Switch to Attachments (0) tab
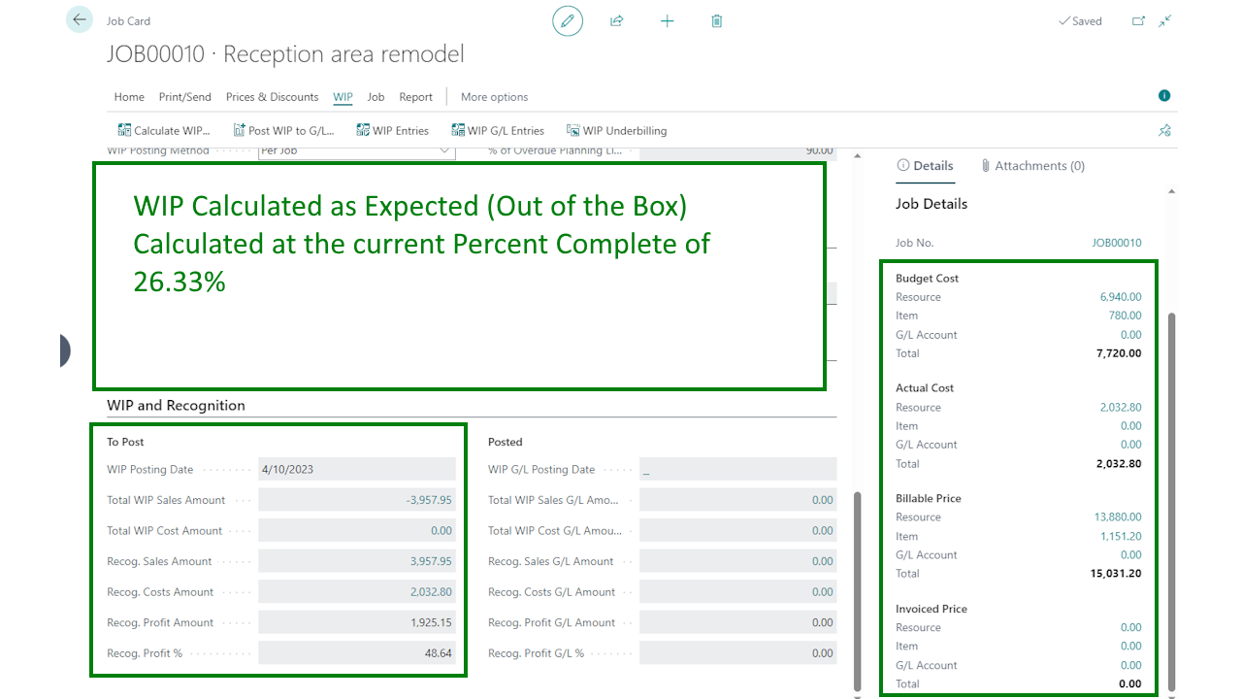This screenshot has height=699, width=1242. pos(1032,166)
